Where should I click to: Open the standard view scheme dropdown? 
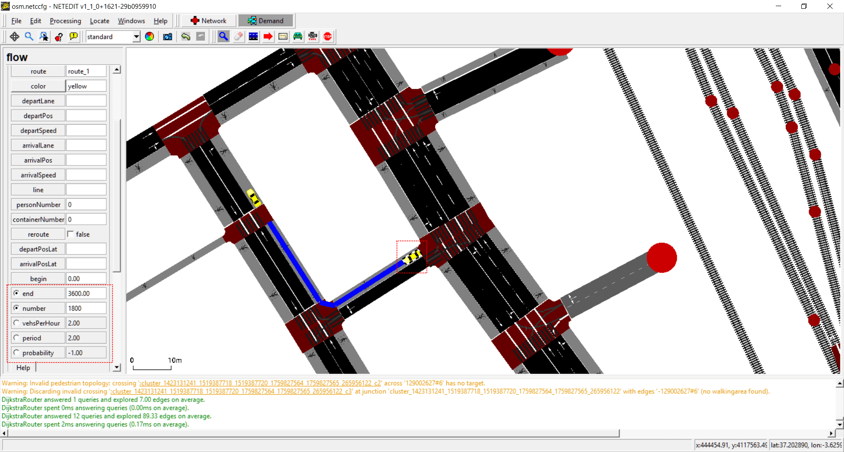[136, 37]
